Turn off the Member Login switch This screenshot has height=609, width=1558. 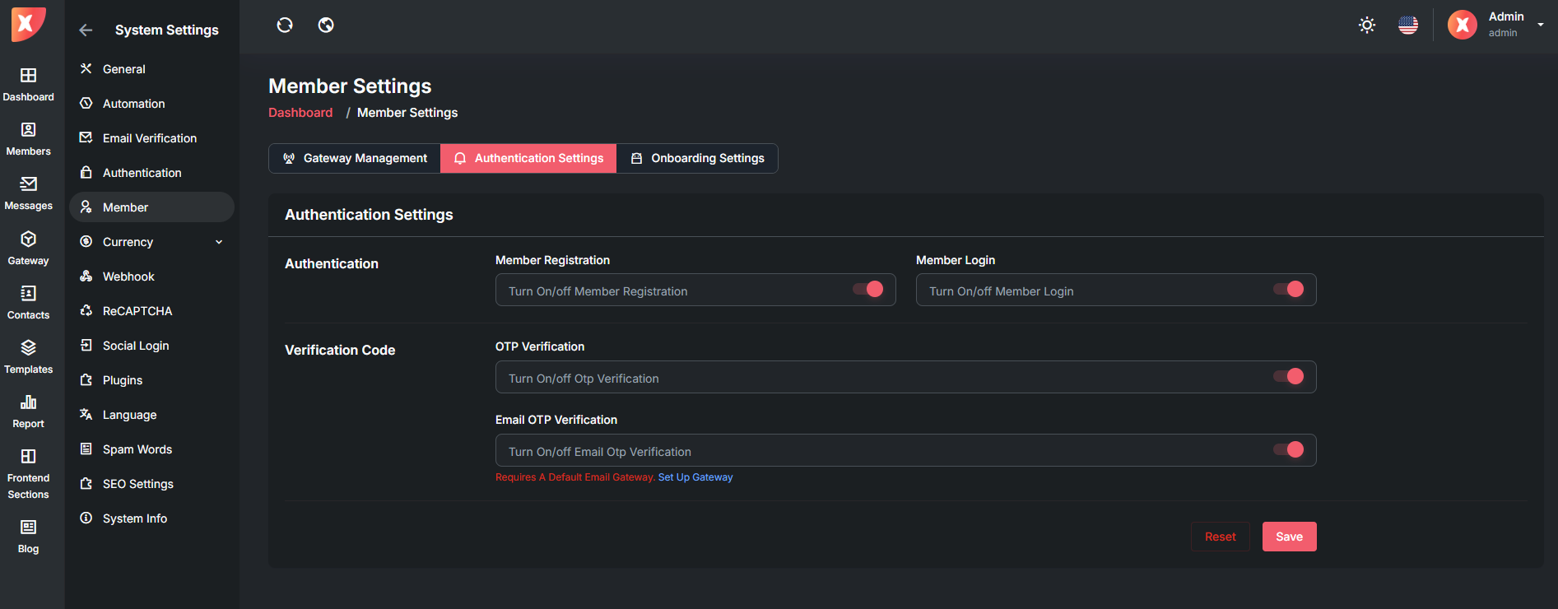point(1289,289)
